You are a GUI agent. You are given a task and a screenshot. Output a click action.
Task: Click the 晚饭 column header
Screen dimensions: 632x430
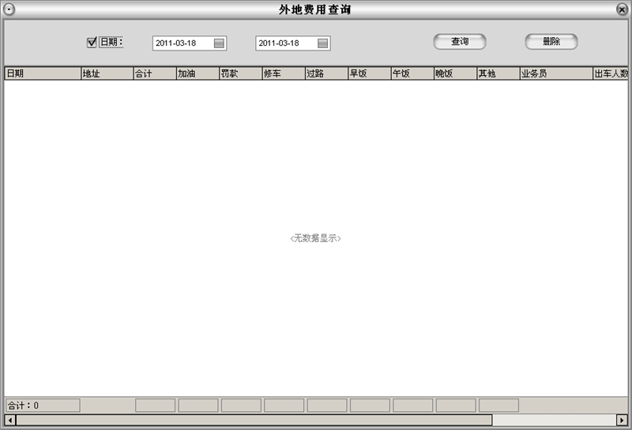pyautogui.click(x=456, y=73)
